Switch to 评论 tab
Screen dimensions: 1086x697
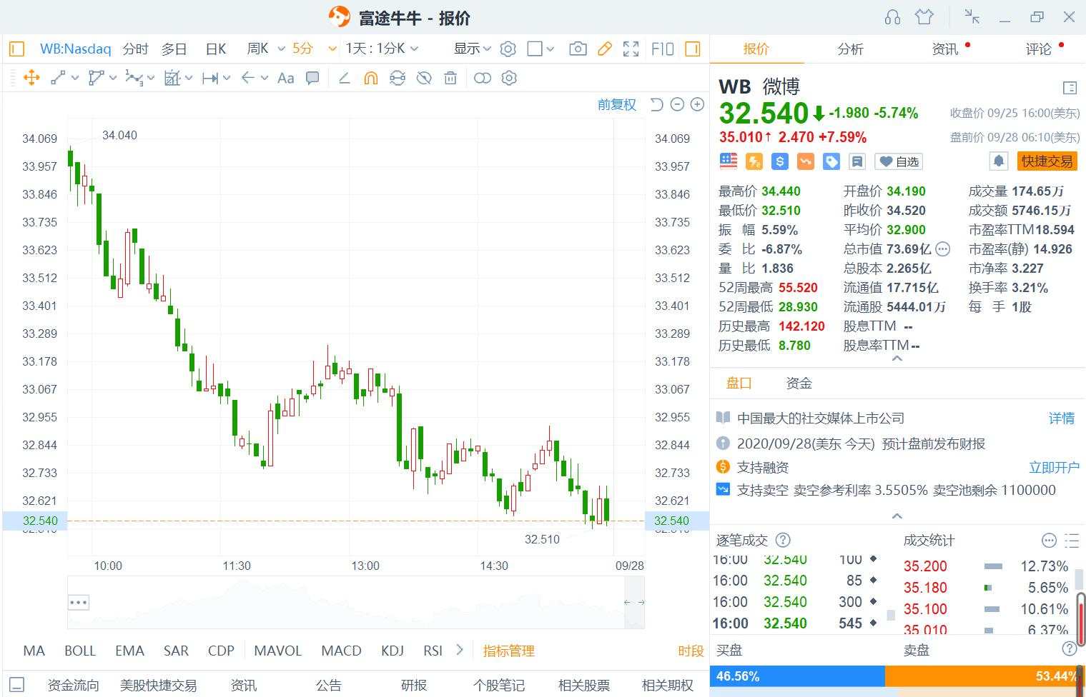[x=1039, y=49]
